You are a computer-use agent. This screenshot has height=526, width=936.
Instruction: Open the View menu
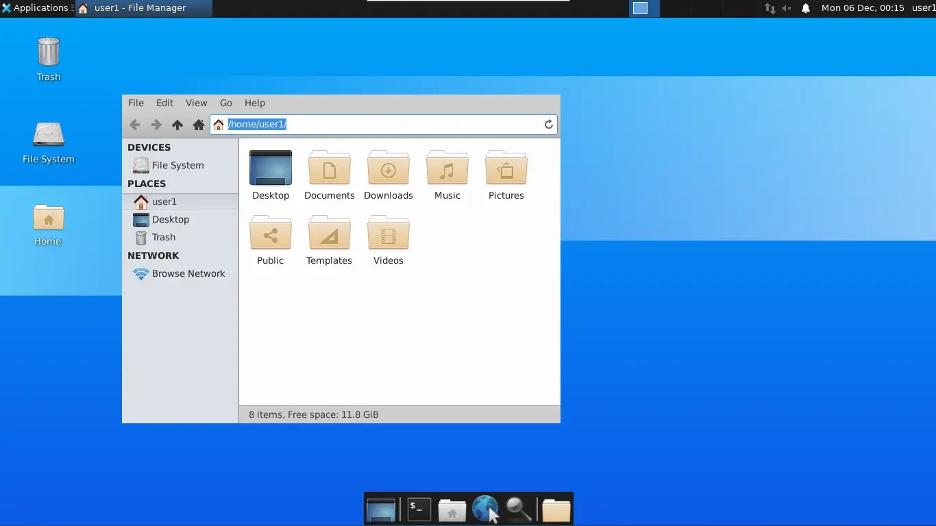pyautogui.click(x=196, y=103)
